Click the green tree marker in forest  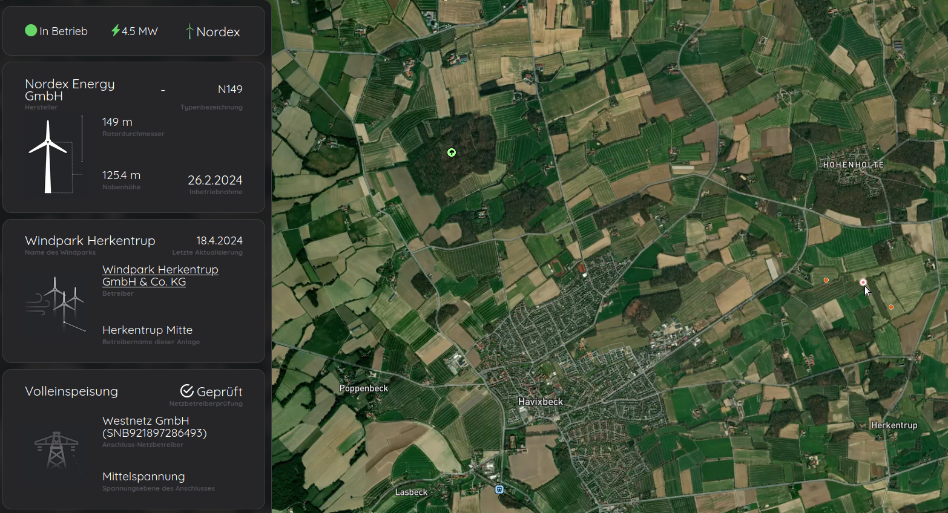click(x=452, y=152)
